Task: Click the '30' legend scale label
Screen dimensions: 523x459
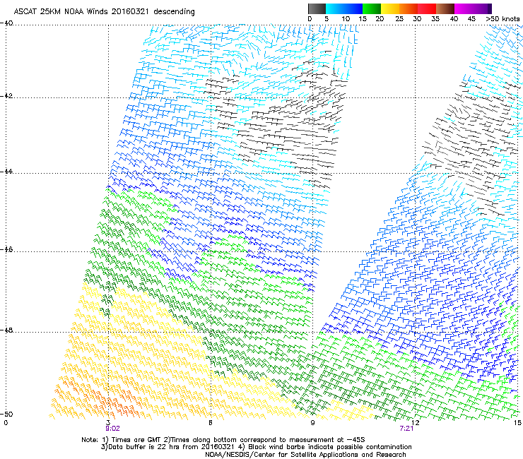Action: (x=417, y=19)
